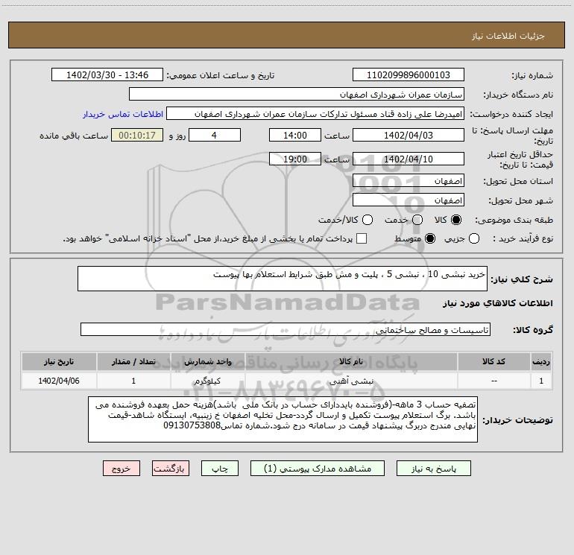Click the ردیف column header
This screenshot has width=574, height=555.
[x=541, y=361]
